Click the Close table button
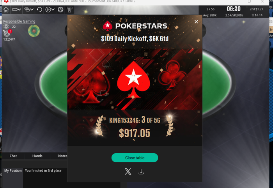273x188 pixels. (135, 158)
